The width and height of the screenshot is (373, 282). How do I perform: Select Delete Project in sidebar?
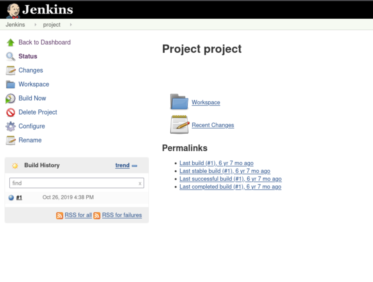[x=38, y=112]
